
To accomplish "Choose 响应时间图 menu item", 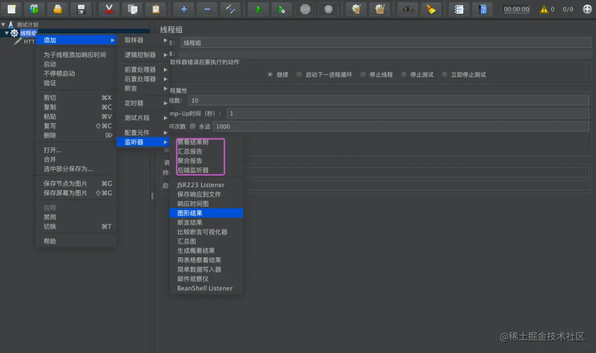I will (206, 203).
